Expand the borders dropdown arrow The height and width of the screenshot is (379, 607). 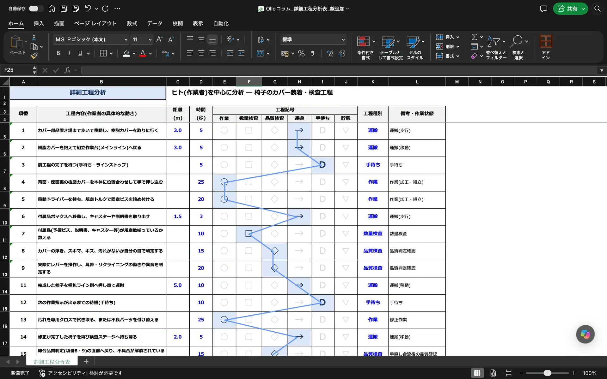pos(111,54)
